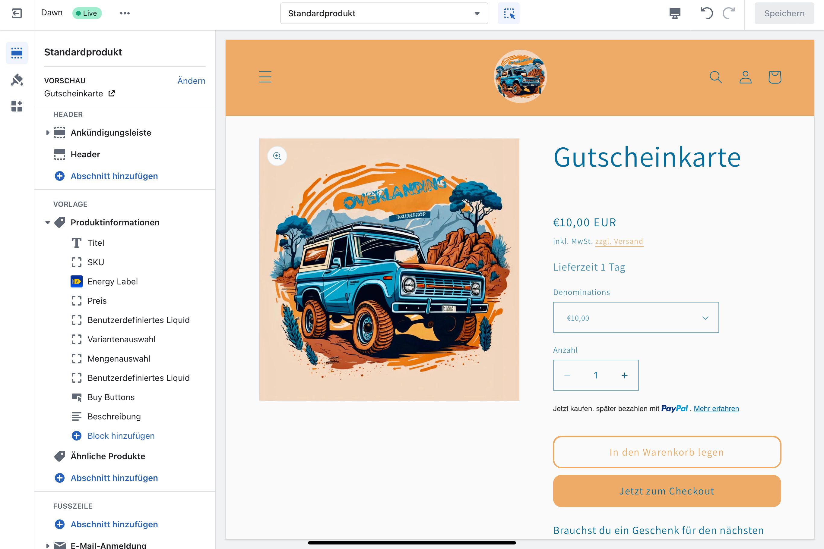Click the exit editor icon
The height and width of the screenshot is (549, 824).
17,13
